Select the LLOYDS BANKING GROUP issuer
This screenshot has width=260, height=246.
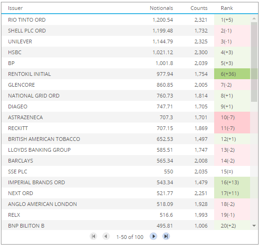39,150
